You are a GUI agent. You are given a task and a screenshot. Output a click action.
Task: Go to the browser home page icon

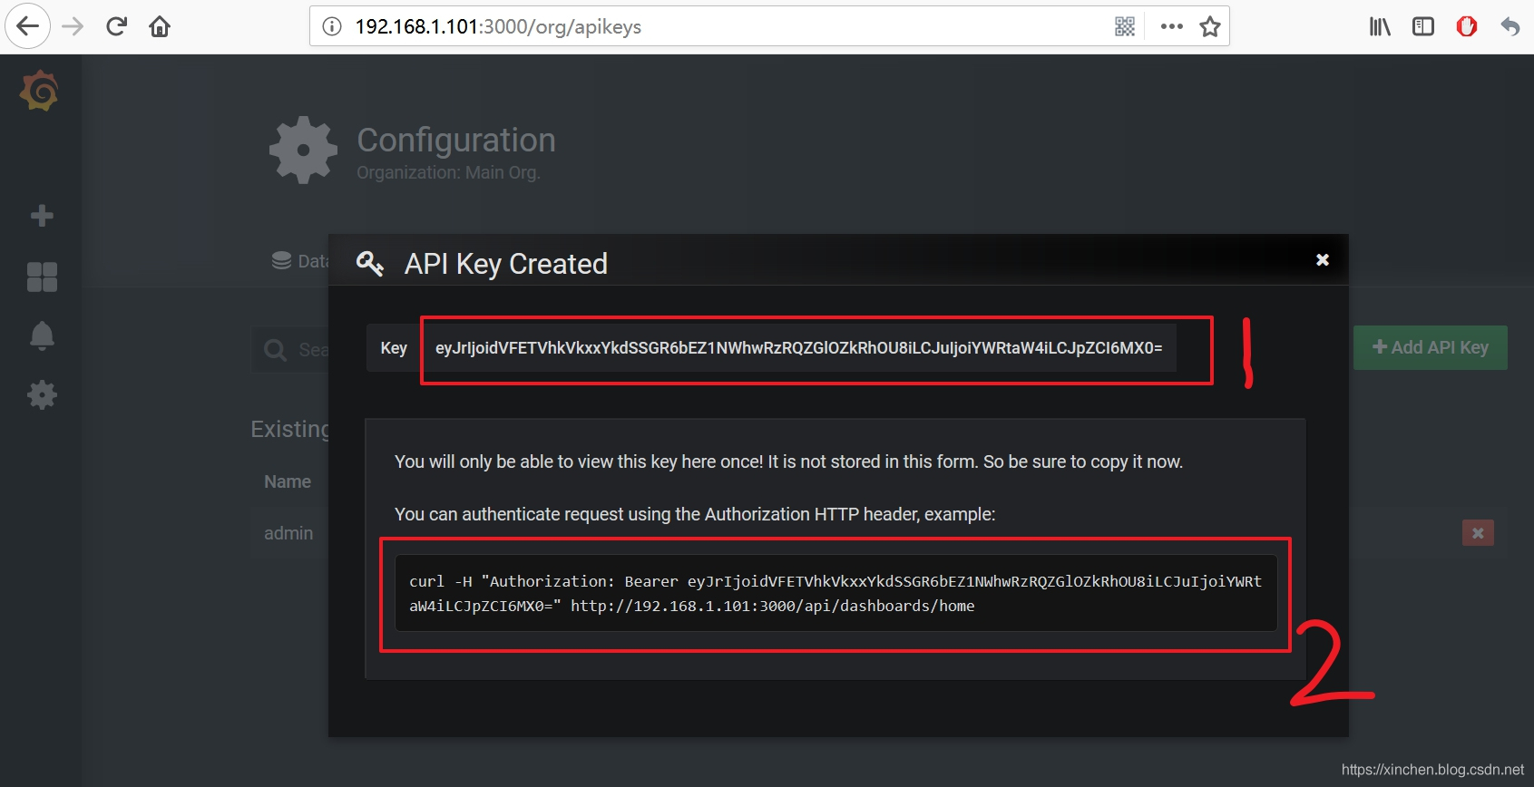[x=160, y=26]
